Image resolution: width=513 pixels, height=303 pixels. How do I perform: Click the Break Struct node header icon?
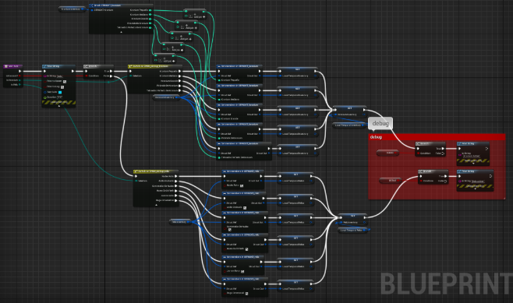tap(92, 5)
